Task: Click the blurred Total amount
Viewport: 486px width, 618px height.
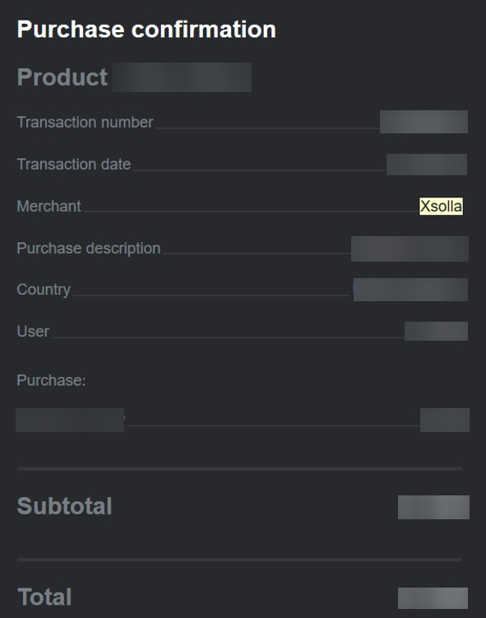Action: [433, 598]
